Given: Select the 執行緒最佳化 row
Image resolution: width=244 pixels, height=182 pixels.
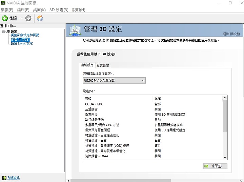Looking at the screenshot, I should [x=153, y=120].
